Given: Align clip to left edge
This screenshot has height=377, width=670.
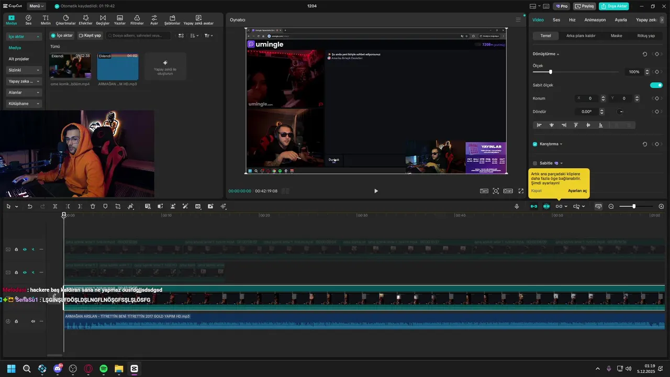Looking at the screenshot, I should point(539,125).
